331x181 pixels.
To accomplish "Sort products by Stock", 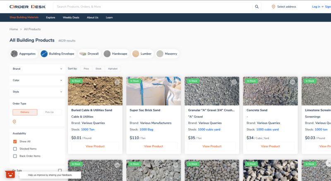I will (x=98, y=68).
